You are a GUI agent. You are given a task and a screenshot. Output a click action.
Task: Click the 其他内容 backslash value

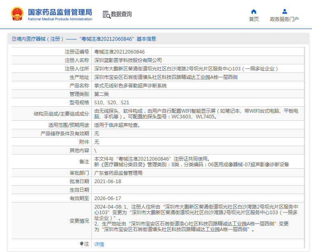95,151
